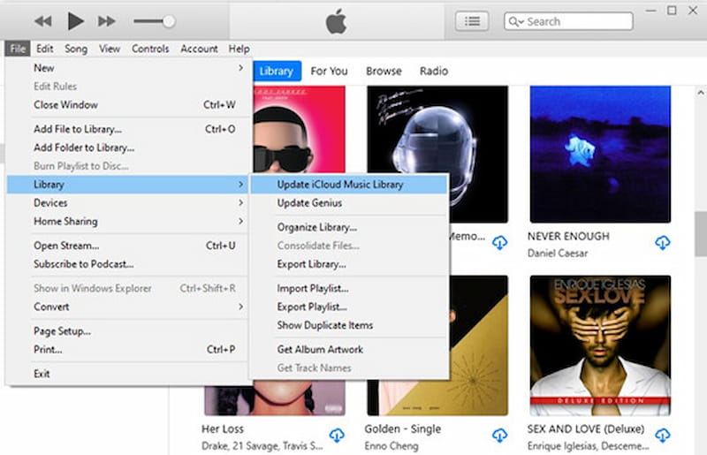Click the SEX AND LOVE (Deluxe) title
This screenshot has width=707, height=455.
coord(586,428)
